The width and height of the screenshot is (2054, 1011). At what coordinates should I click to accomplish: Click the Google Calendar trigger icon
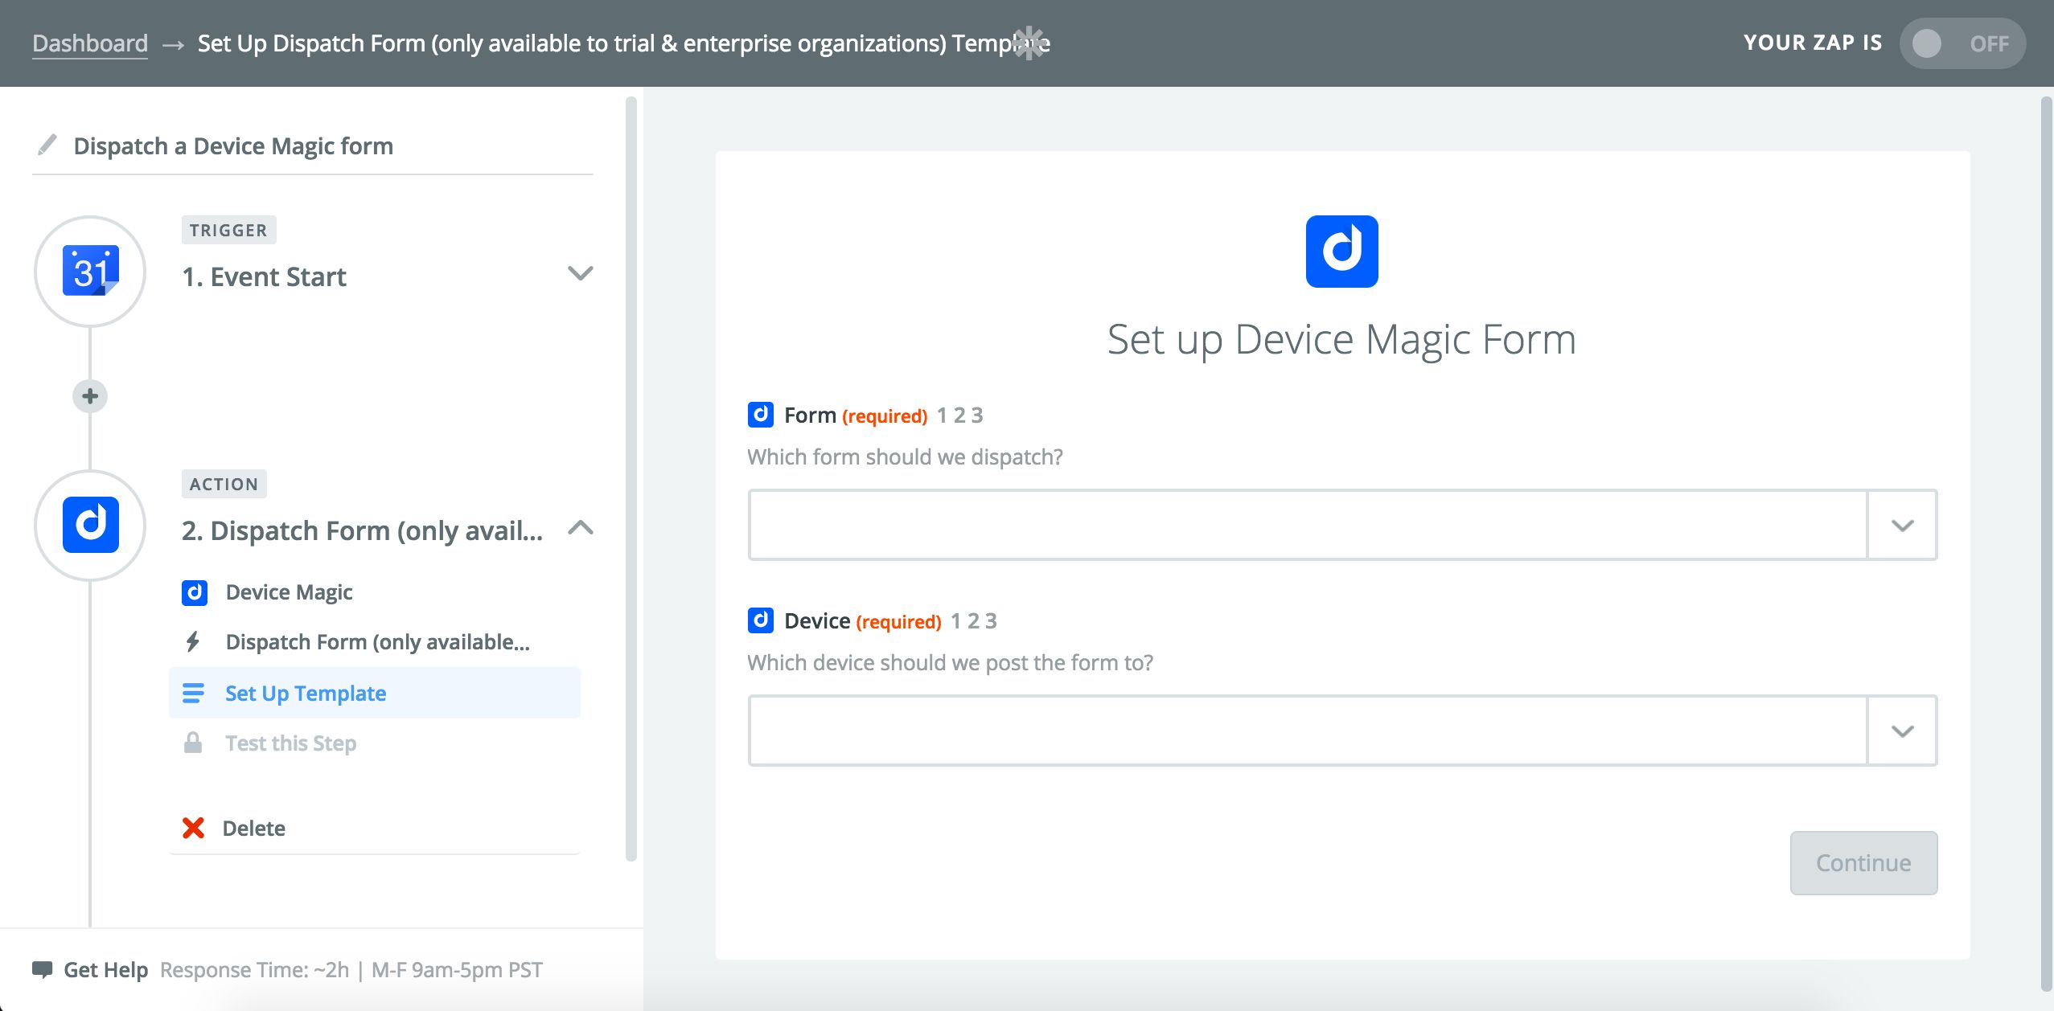pos(90,272)
